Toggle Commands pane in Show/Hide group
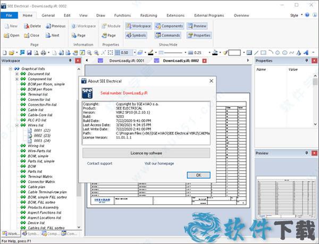This screenshot has height=244, width=319. (167, 36)
